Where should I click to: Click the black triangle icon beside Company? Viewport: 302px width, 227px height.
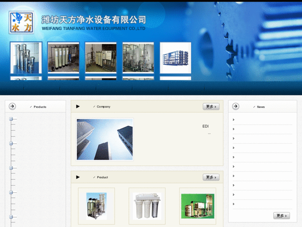78,107
